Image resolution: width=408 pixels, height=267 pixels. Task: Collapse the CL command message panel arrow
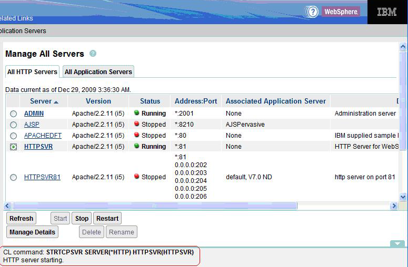tap(397, 244)
